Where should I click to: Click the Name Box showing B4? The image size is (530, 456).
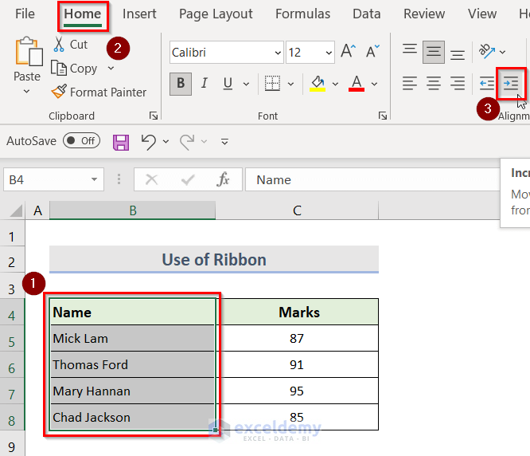(x=53, y=179)
